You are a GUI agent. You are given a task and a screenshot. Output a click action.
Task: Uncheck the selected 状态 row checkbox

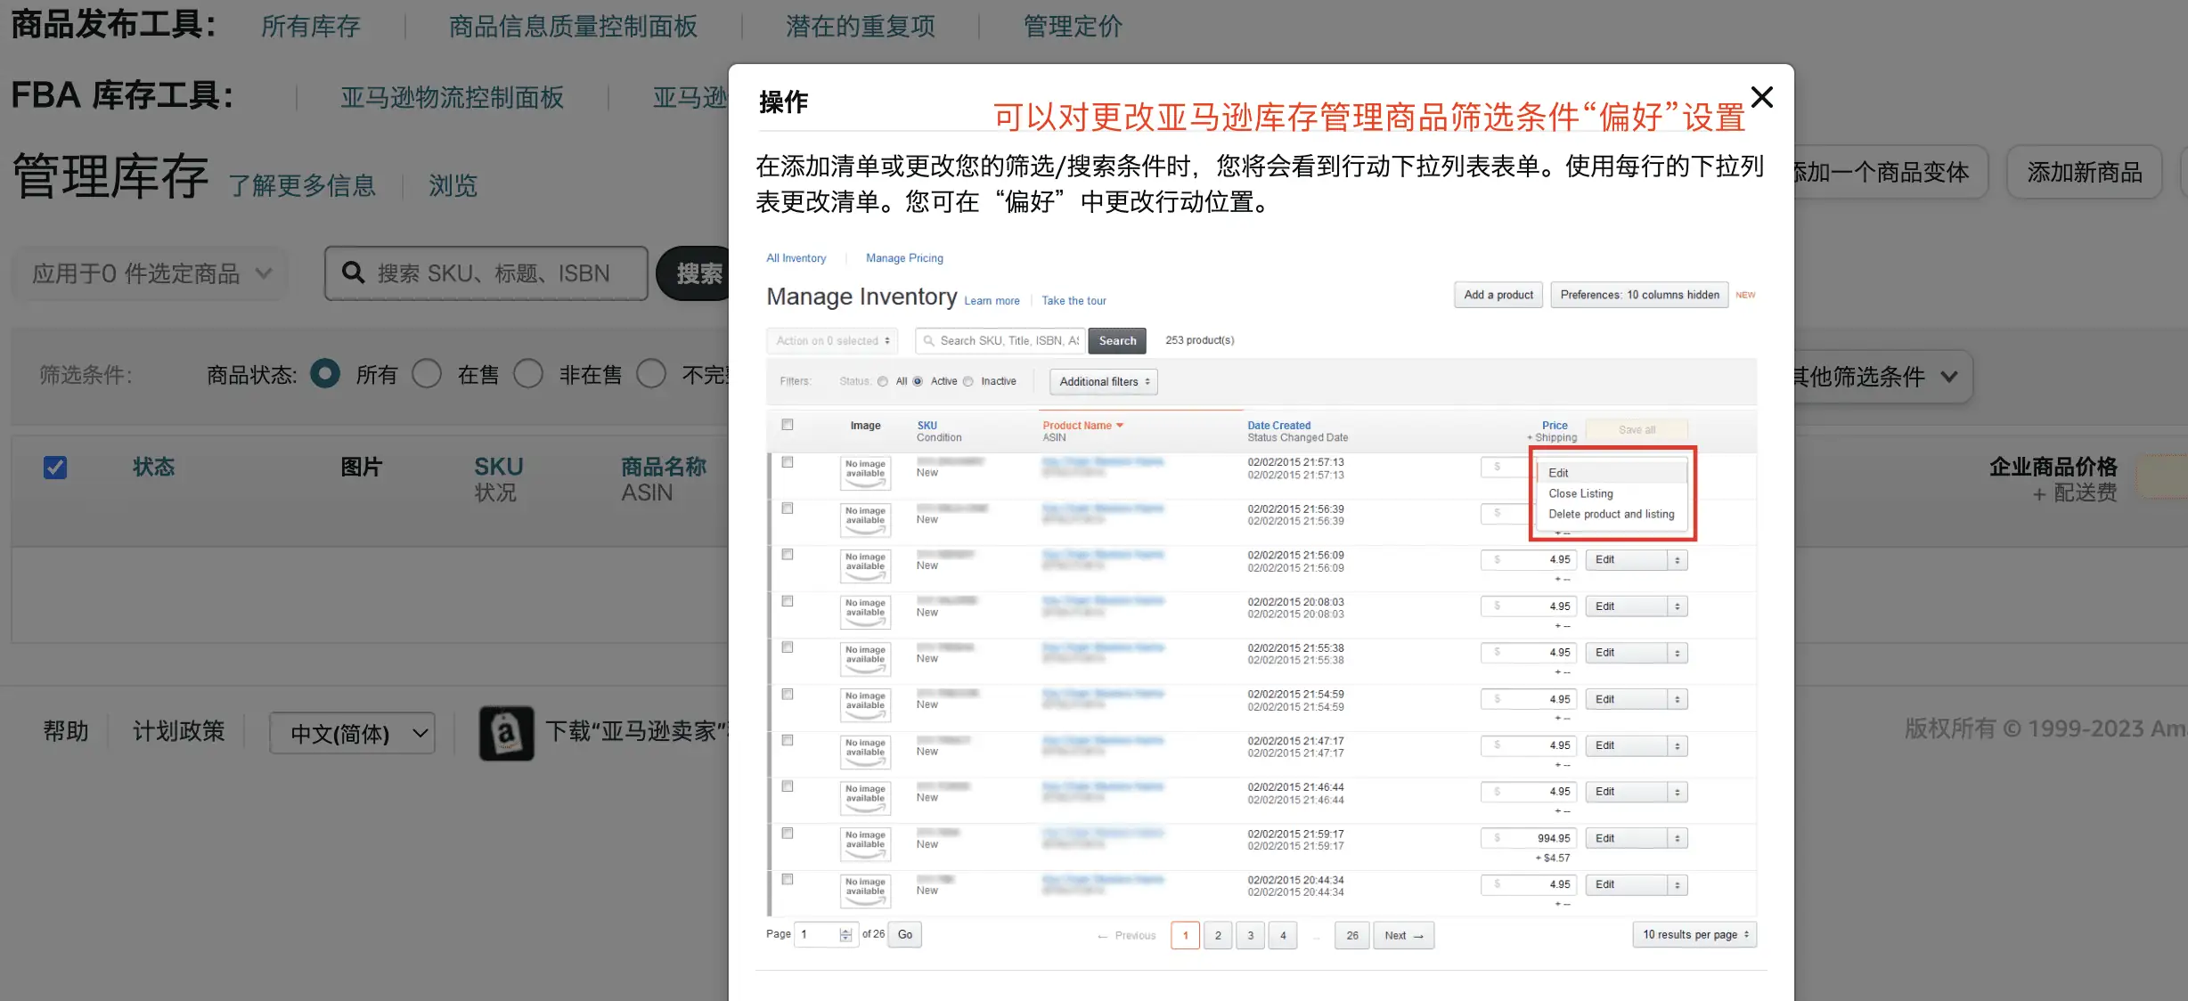tap(55, 467)
